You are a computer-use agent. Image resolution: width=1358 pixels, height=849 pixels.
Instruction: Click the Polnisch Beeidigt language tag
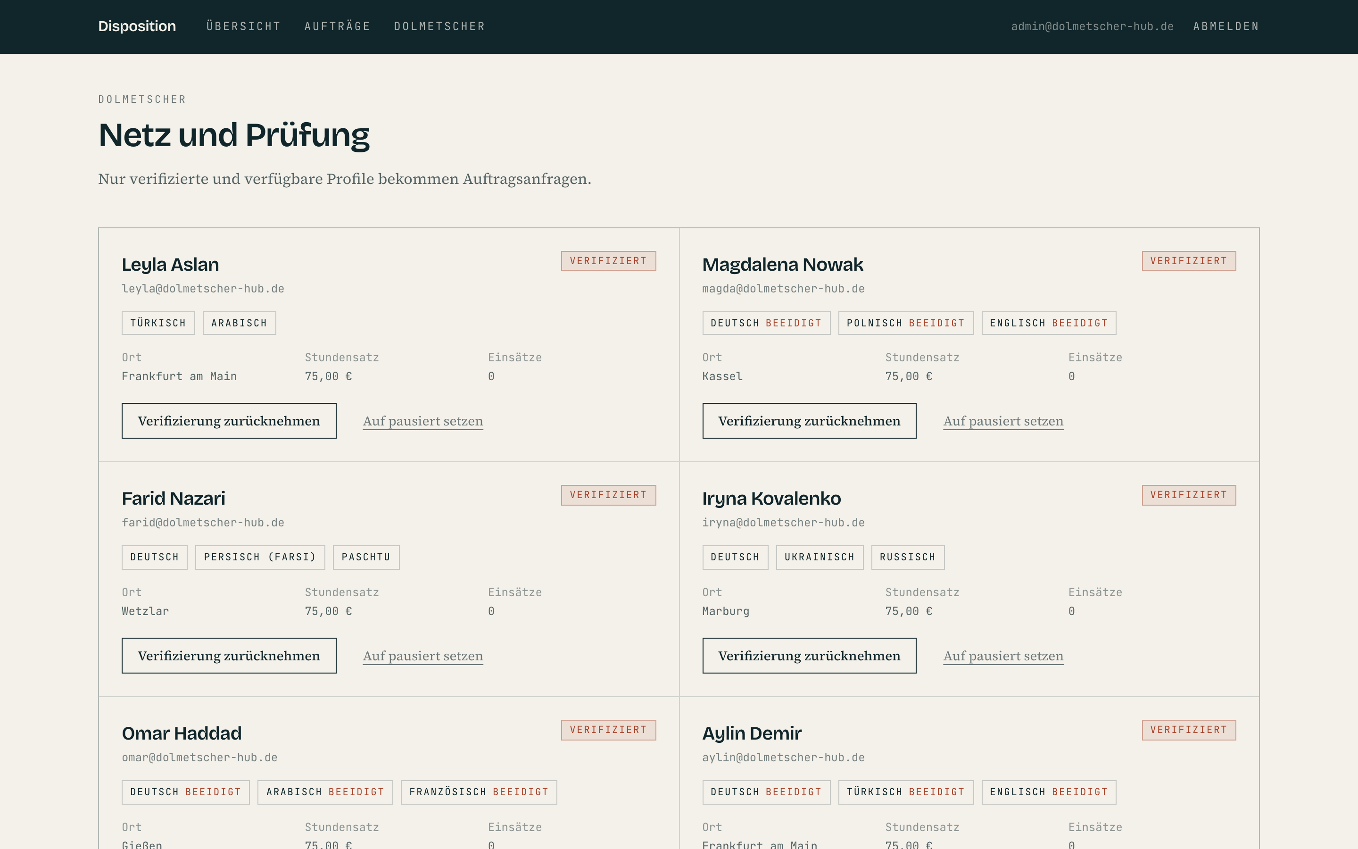click(906, 323)
